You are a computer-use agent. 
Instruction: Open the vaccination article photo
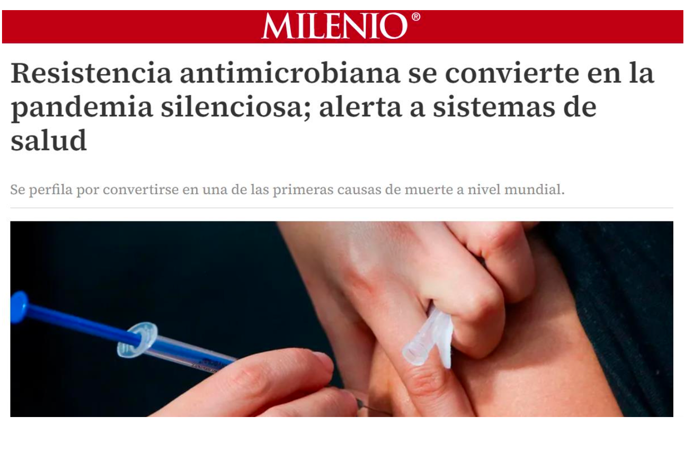[x=341, y=319]
